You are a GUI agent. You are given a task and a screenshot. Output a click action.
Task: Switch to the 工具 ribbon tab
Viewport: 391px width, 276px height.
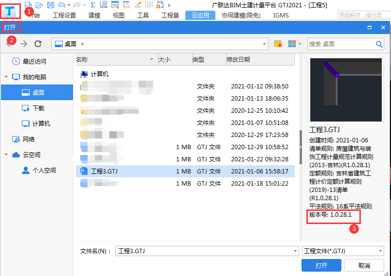143,16
